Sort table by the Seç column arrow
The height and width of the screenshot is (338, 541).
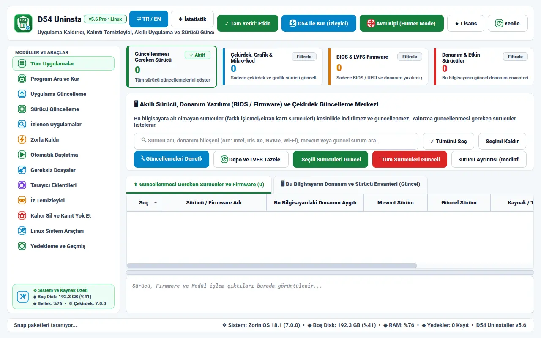(x=156, y=203)
